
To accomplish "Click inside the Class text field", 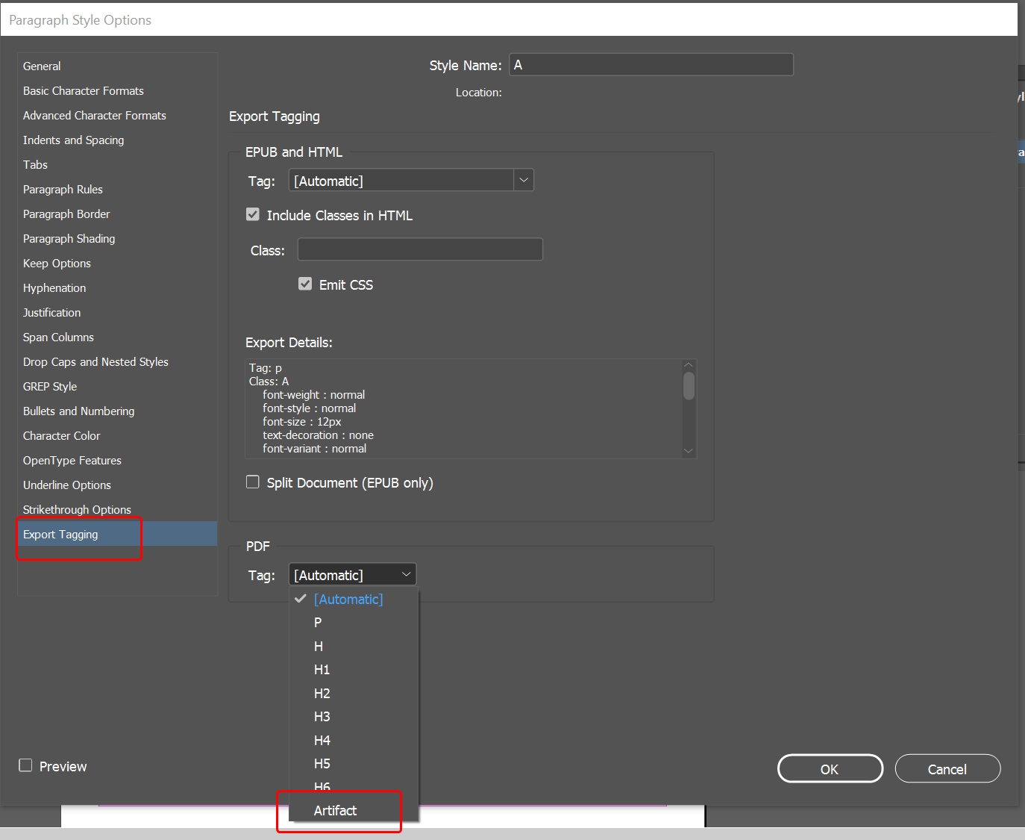I will [419, 249].
